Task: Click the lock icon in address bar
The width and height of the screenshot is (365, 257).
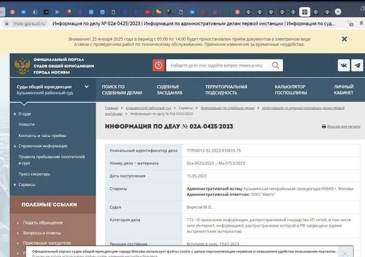Action: 6,23
